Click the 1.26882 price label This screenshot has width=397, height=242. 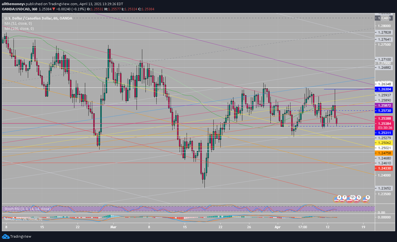(x=384, y=67)
